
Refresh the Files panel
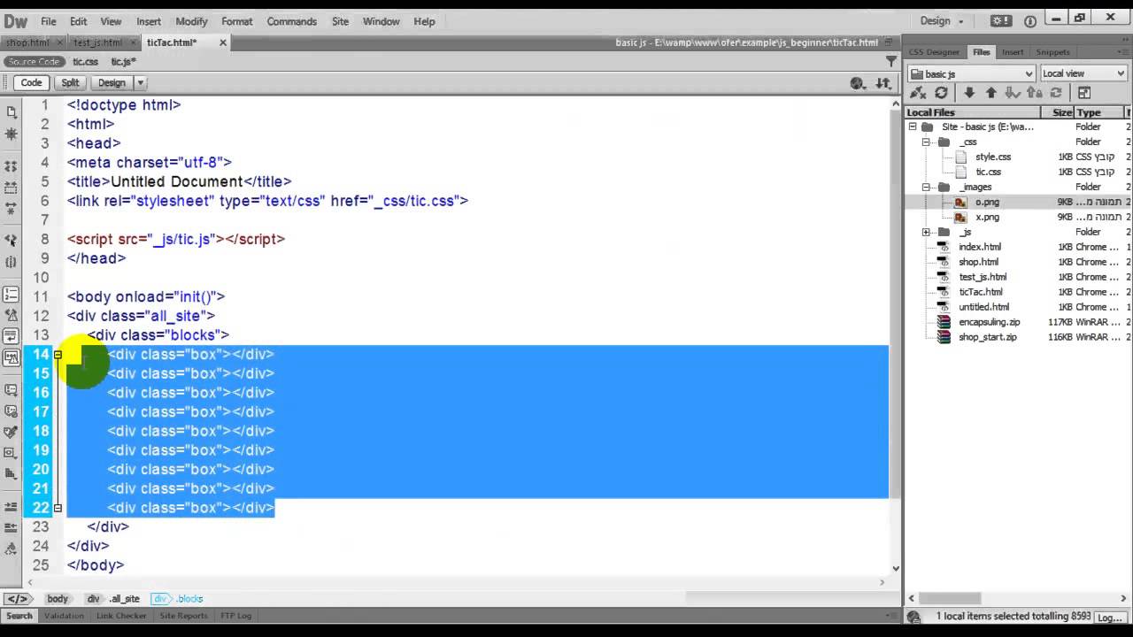(941, 93)
